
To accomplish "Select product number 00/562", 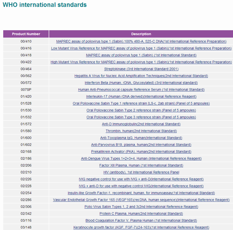I will pos(26,76).
